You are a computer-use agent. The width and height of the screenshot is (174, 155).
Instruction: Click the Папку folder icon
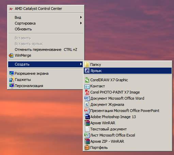pyautogui.click(x=87, y=65)
